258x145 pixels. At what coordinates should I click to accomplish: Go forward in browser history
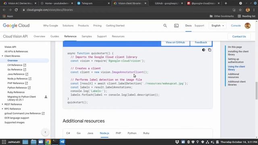click(x=10, y=10)
